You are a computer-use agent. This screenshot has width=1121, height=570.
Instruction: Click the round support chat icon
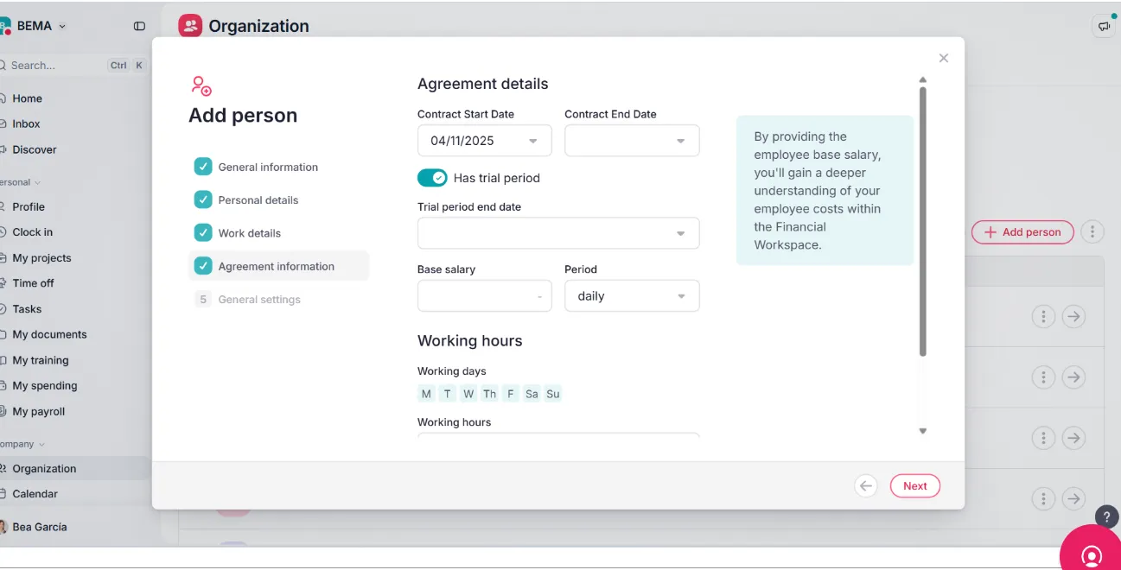point(1092,554)
